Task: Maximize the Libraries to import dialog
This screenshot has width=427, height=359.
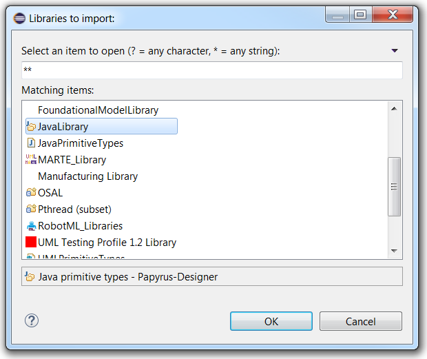Action: tap(359, 15)
